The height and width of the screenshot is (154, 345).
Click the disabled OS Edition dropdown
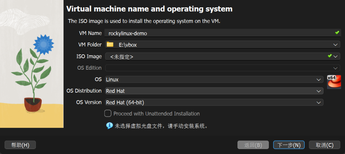pos(222,68)
